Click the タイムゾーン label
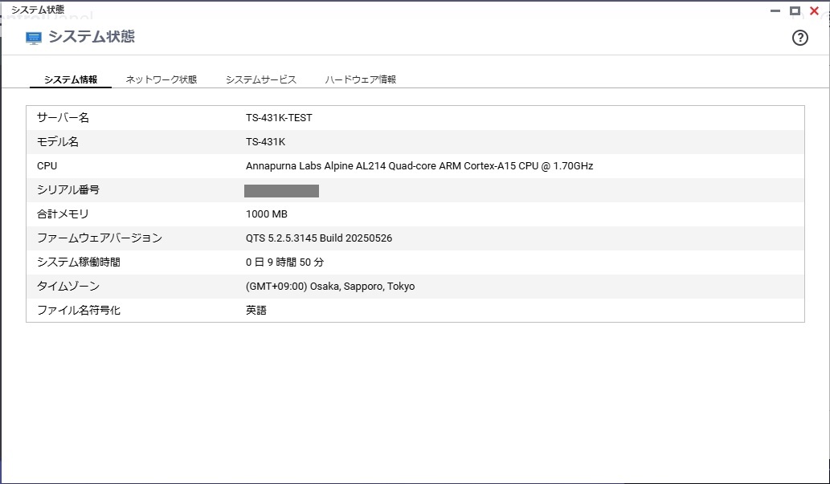 tap(67, 287)
